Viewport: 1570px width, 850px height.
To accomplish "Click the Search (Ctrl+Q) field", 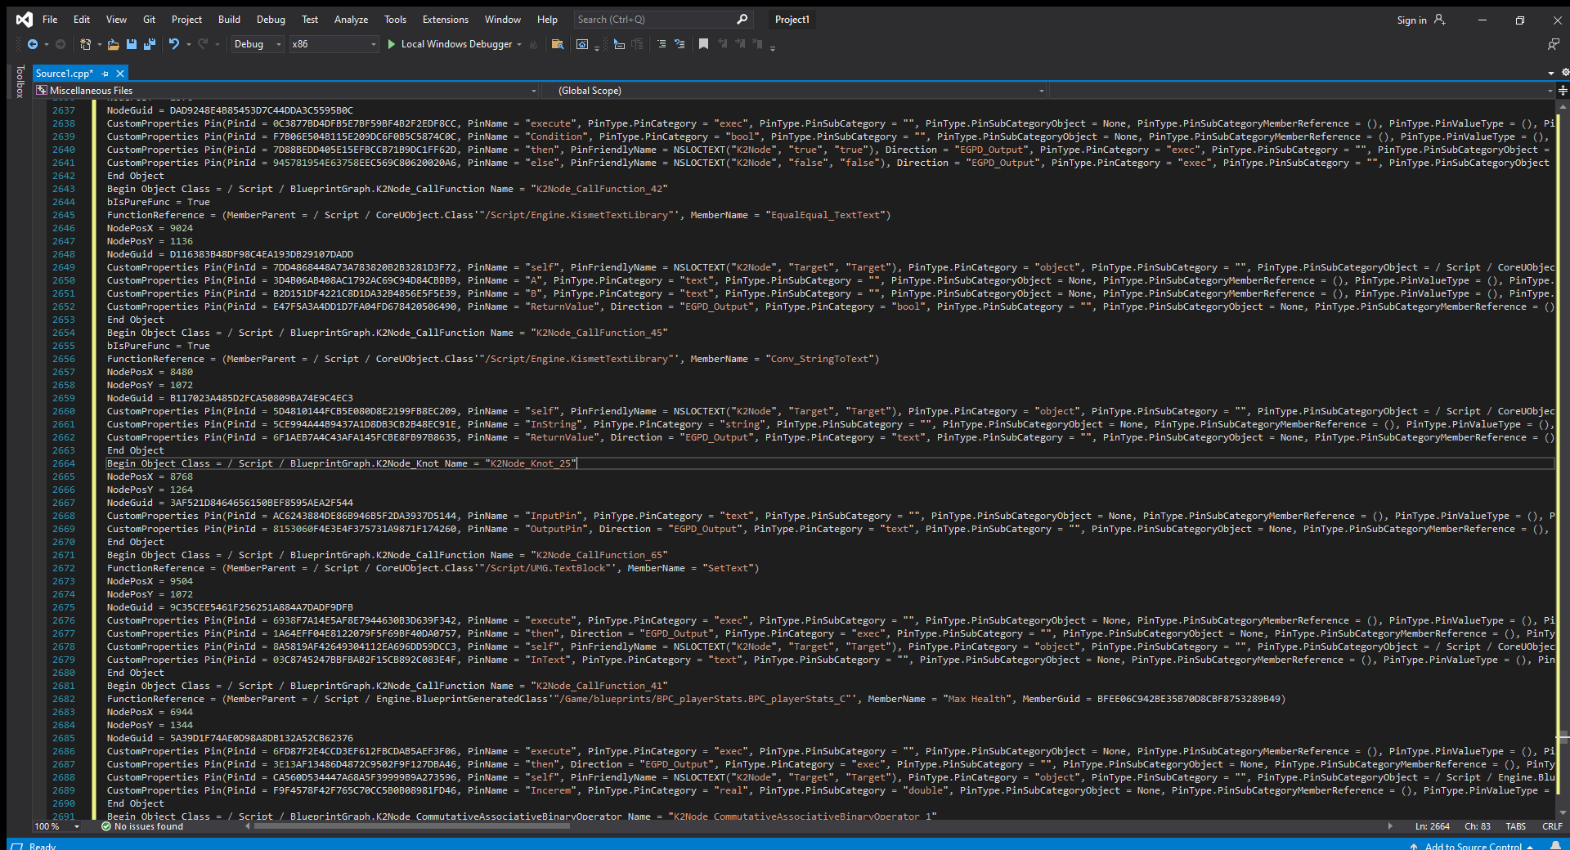I will coord(662,20).
